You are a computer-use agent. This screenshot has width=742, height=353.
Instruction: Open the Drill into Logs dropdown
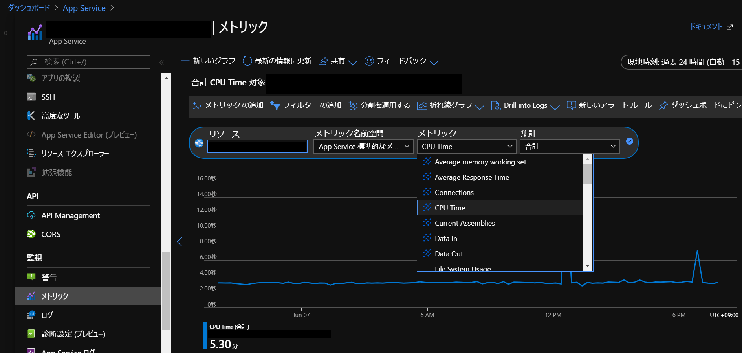(525, 105)
